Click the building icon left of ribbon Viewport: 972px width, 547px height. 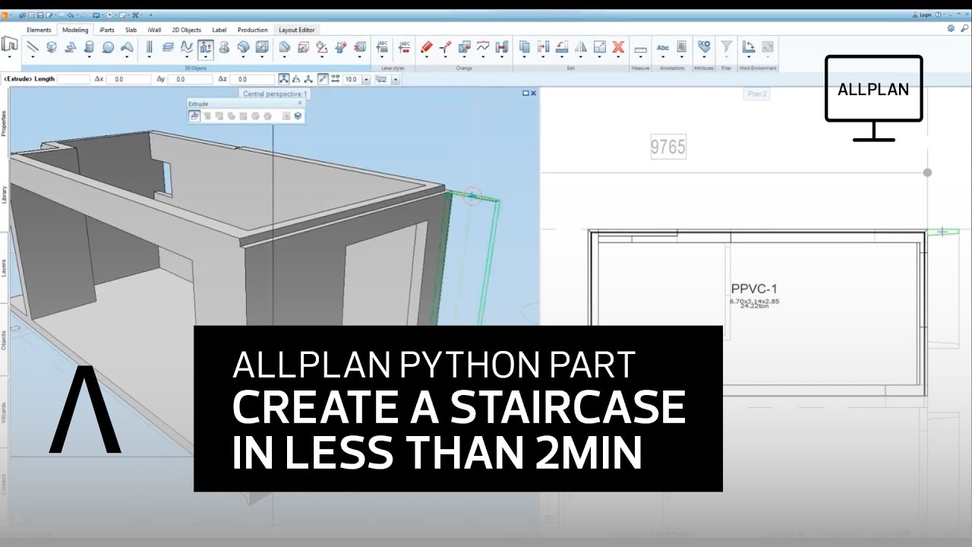(x=10, y=44)
